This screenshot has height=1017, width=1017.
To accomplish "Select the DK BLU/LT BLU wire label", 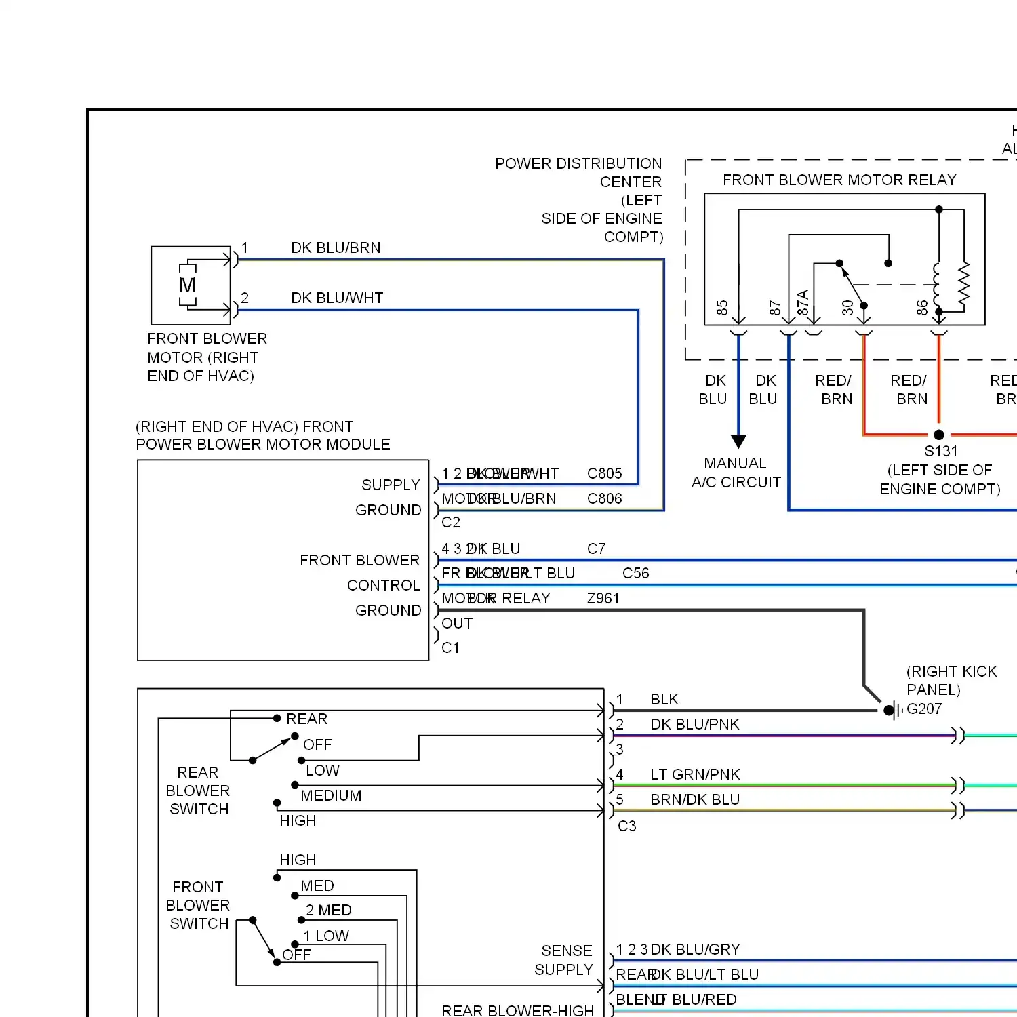I will click(x=704, y=975).
